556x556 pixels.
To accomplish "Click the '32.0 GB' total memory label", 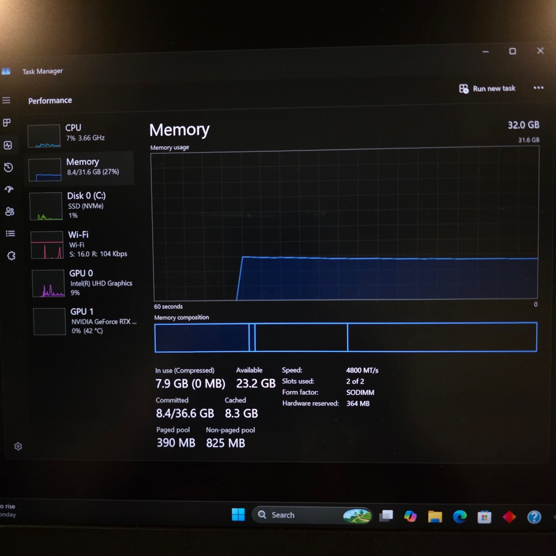I will [523, 125].
